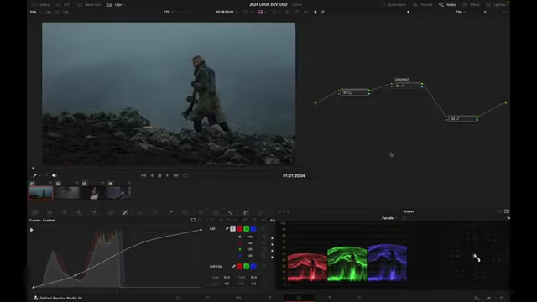Stop playback in viewer

pos(159,175)
